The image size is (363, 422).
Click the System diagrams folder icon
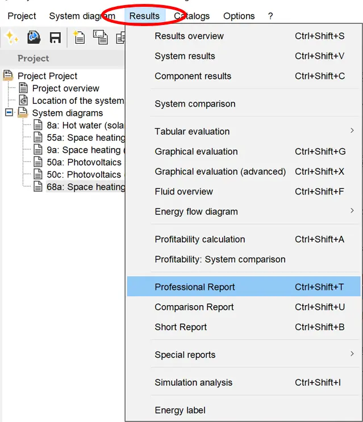pos(23,113)
